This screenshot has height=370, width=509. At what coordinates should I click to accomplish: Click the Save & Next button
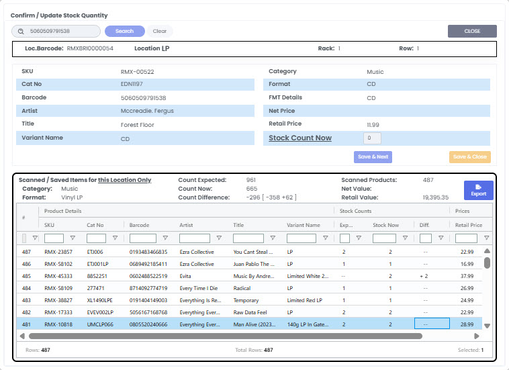[x=372, y=157]
